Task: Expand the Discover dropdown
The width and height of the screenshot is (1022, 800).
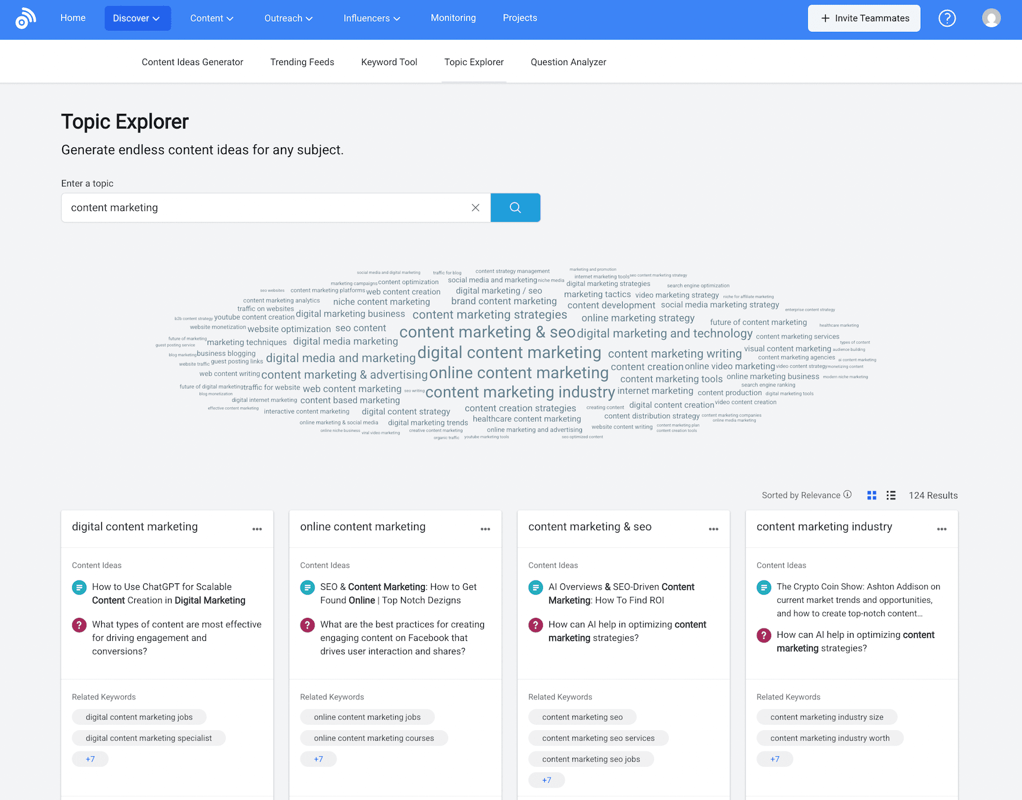Action: click(x=137, y=18)
